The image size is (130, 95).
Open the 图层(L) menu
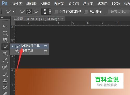point(59,4)
